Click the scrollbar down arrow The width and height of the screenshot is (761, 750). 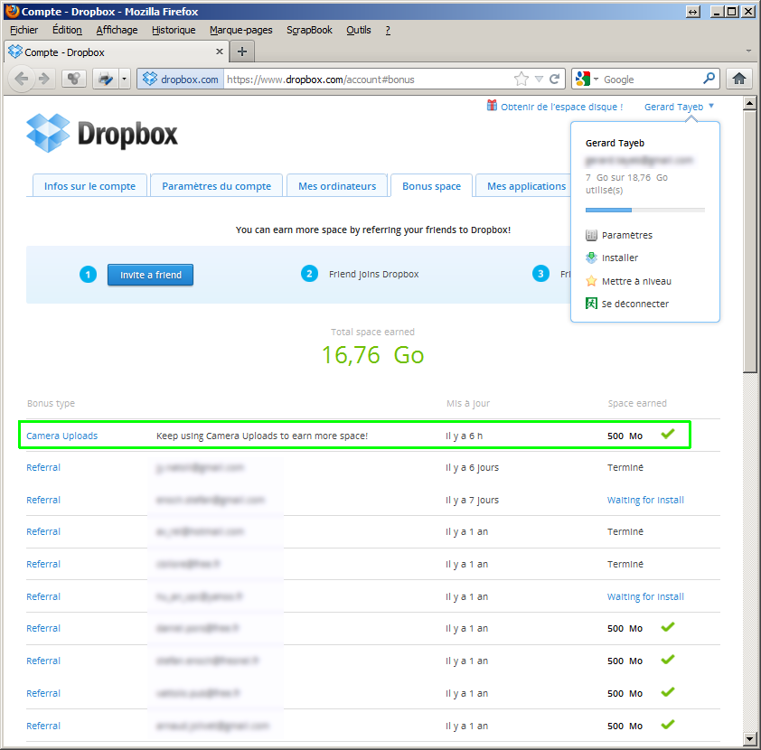(750, 738)
